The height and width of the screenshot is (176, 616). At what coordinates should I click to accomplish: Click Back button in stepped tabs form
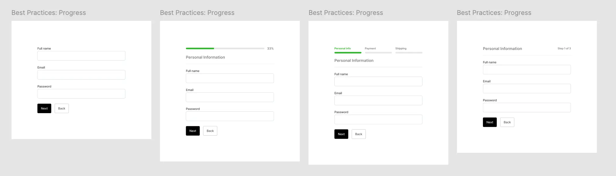pos(359,134)
